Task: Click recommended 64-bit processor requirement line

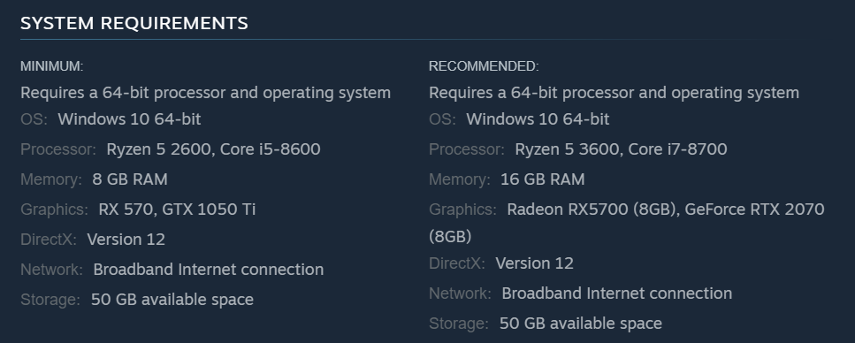Action: tap(614, 93)
